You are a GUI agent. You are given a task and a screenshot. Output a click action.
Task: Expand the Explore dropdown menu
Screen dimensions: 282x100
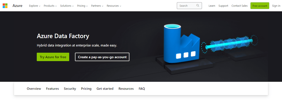pos(34,6)
